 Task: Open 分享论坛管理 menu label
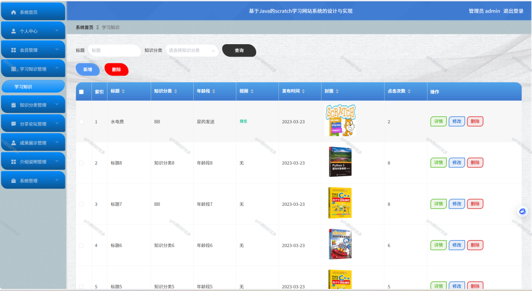pyautogui.click(x=33, y=124)
